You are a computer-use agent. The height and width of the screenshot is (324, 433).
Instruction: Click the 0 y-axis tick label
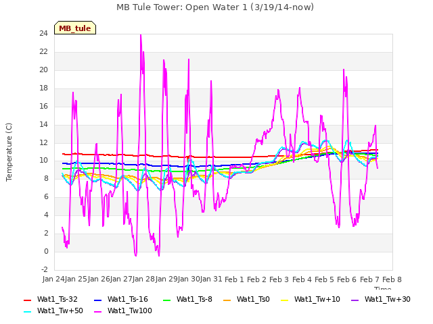coord(46,251)
